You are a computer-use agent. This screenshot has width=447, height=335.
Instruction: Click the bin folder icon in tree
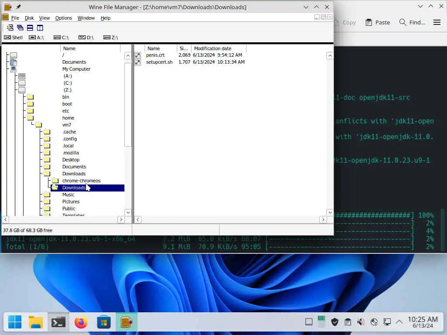[x=31, y=97]
